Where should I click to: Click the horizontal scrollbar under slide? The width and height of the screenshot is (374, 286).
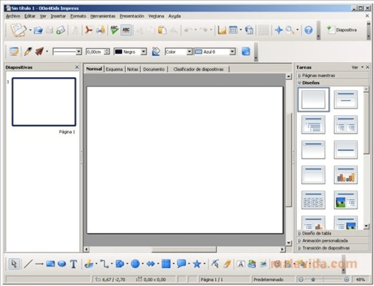coord(184,249)
